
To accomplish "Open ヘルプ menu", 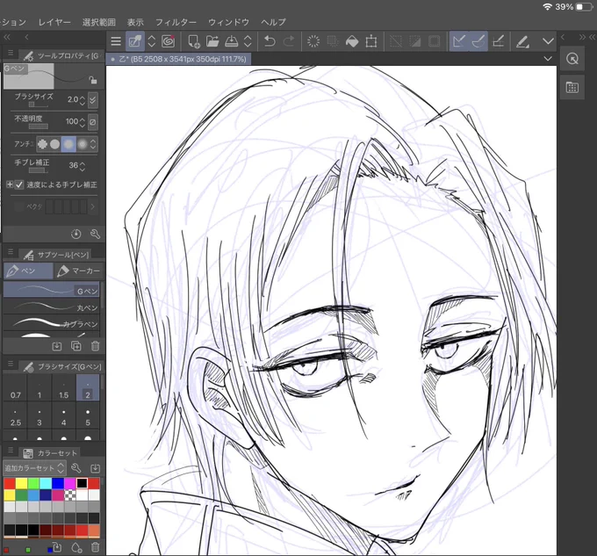I will pyautogui.click(x=273, y=22).
